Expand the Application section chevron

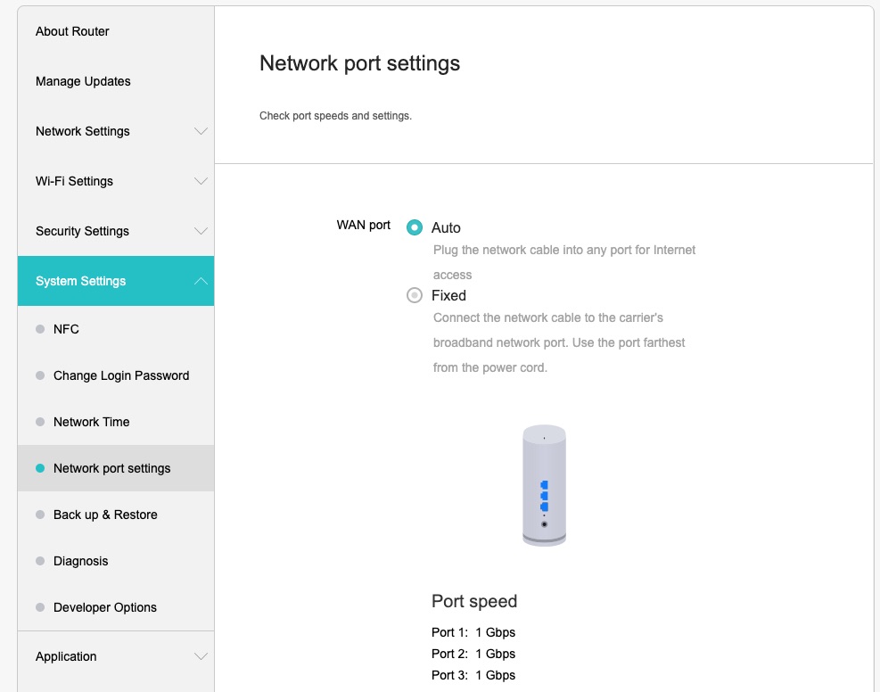pos(201,656)
